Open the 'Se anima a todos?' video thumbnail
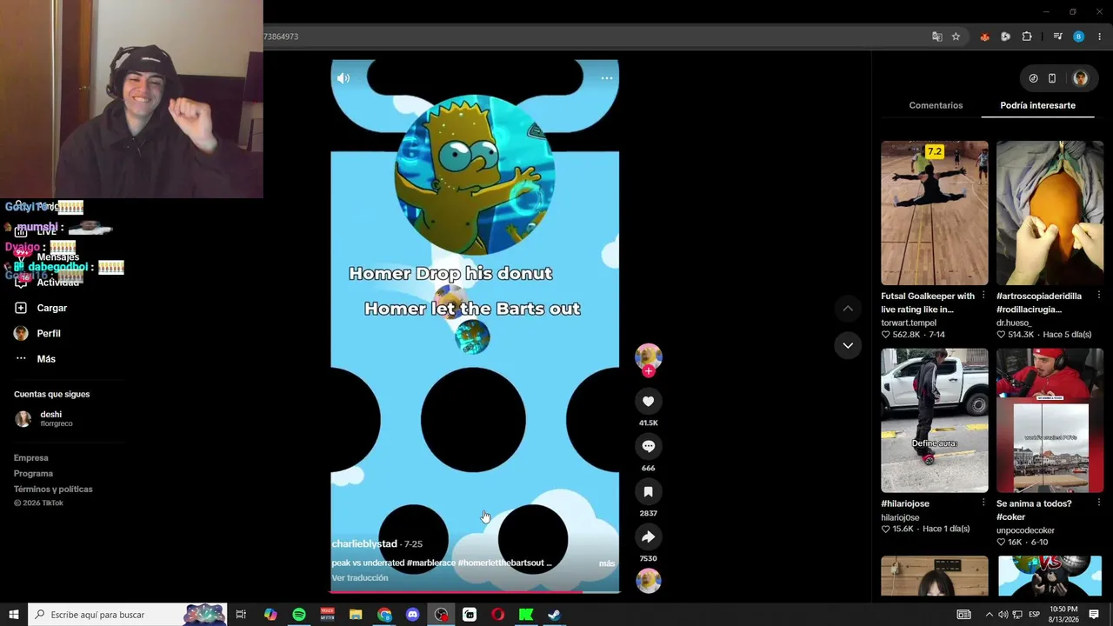1113x626 pixels. pyautogui.click(x=1050, y=421)
